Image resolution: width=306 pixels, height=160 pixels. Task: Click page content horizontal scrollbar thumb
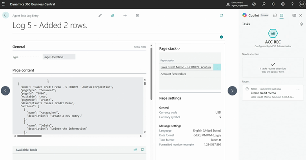click(29, 136)
